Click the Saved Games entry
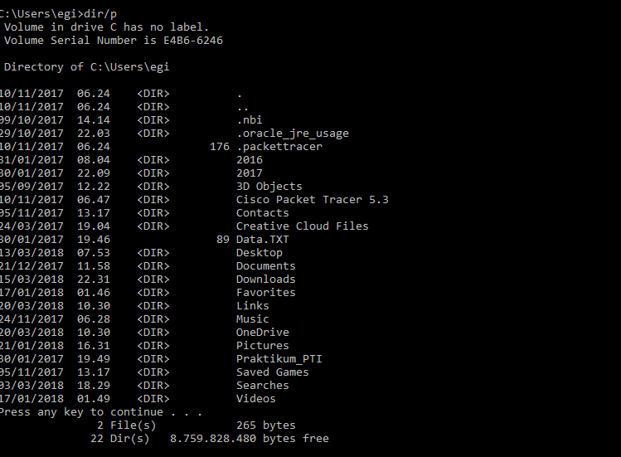Image resolution: width=621 pixels, height=457 pixels. (272, 372)
